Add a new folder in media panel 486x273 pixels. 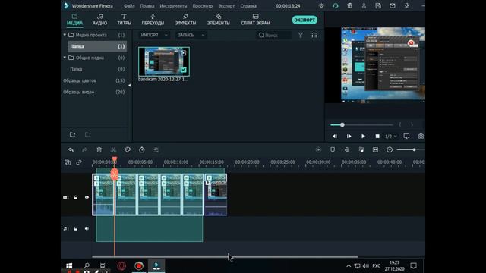[73, 134]
